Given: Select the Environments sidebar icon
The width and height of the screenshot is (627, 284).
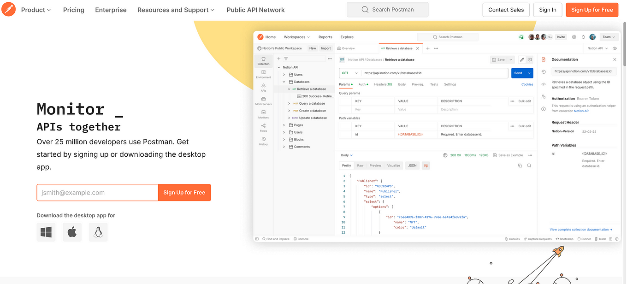Looking at the screenshot, I should tap(263, 71).
